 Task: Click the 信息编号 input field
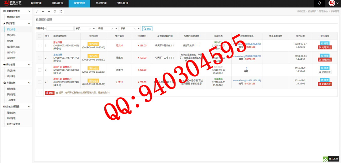(x=60, y=29)
